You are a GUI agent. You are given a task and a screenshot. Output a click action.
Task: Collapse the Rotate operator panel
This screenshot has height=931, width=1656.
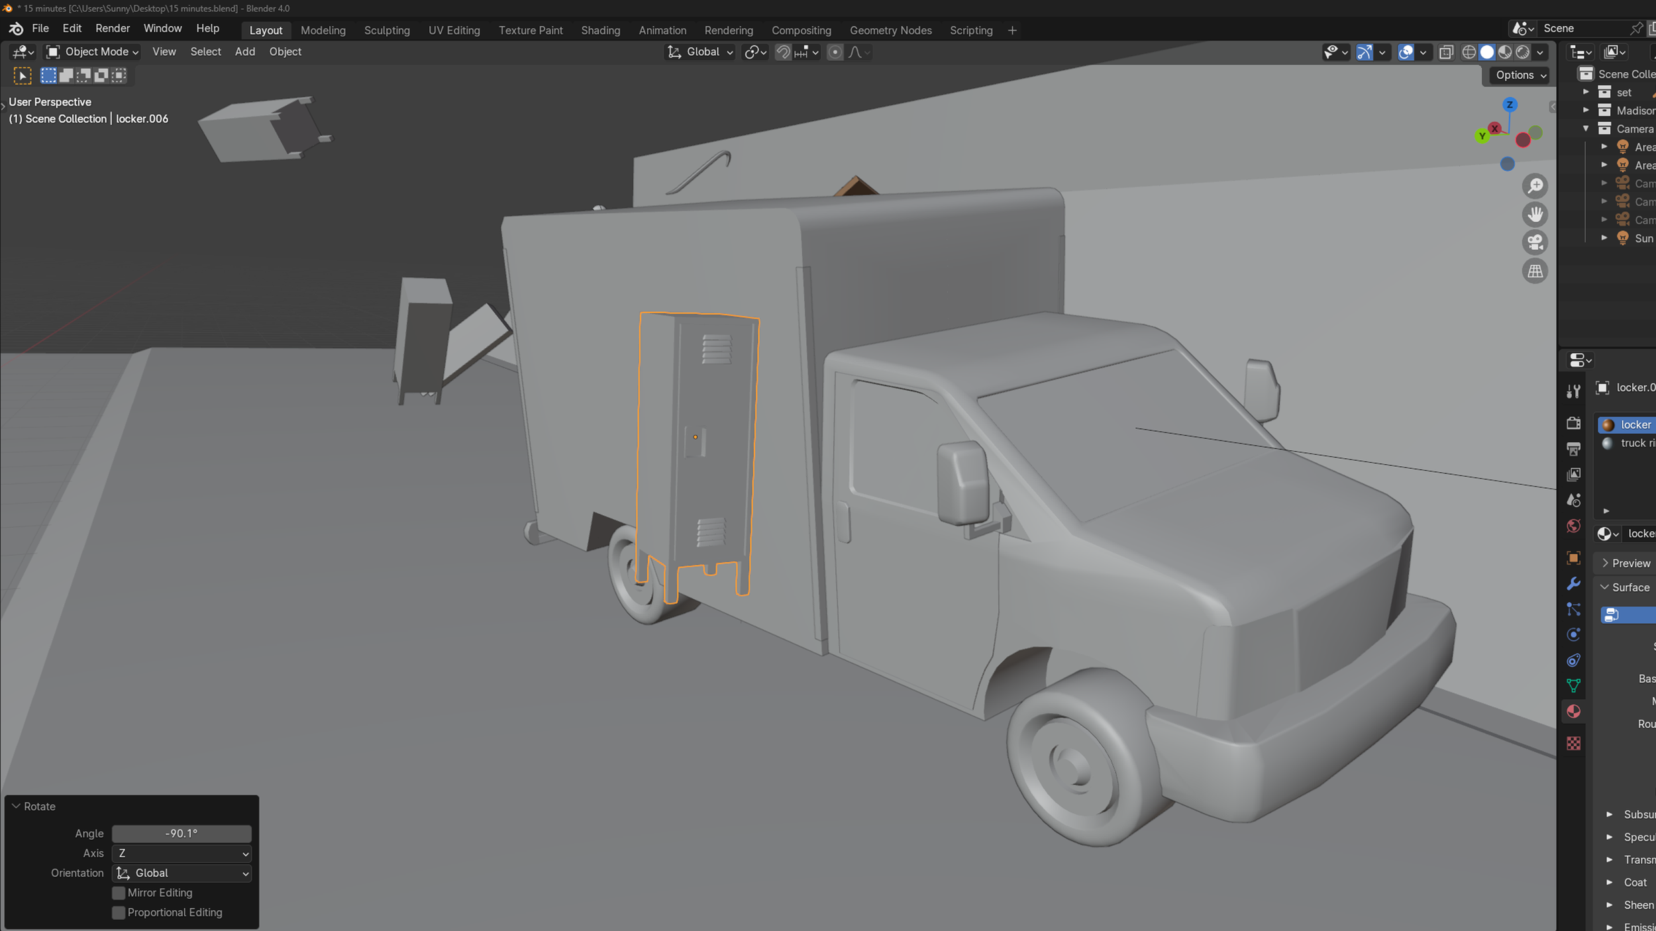16,807
